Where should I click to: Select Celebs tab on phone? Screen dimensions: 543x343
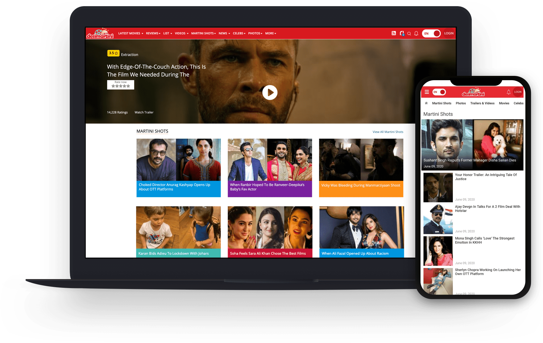point(518,103)
